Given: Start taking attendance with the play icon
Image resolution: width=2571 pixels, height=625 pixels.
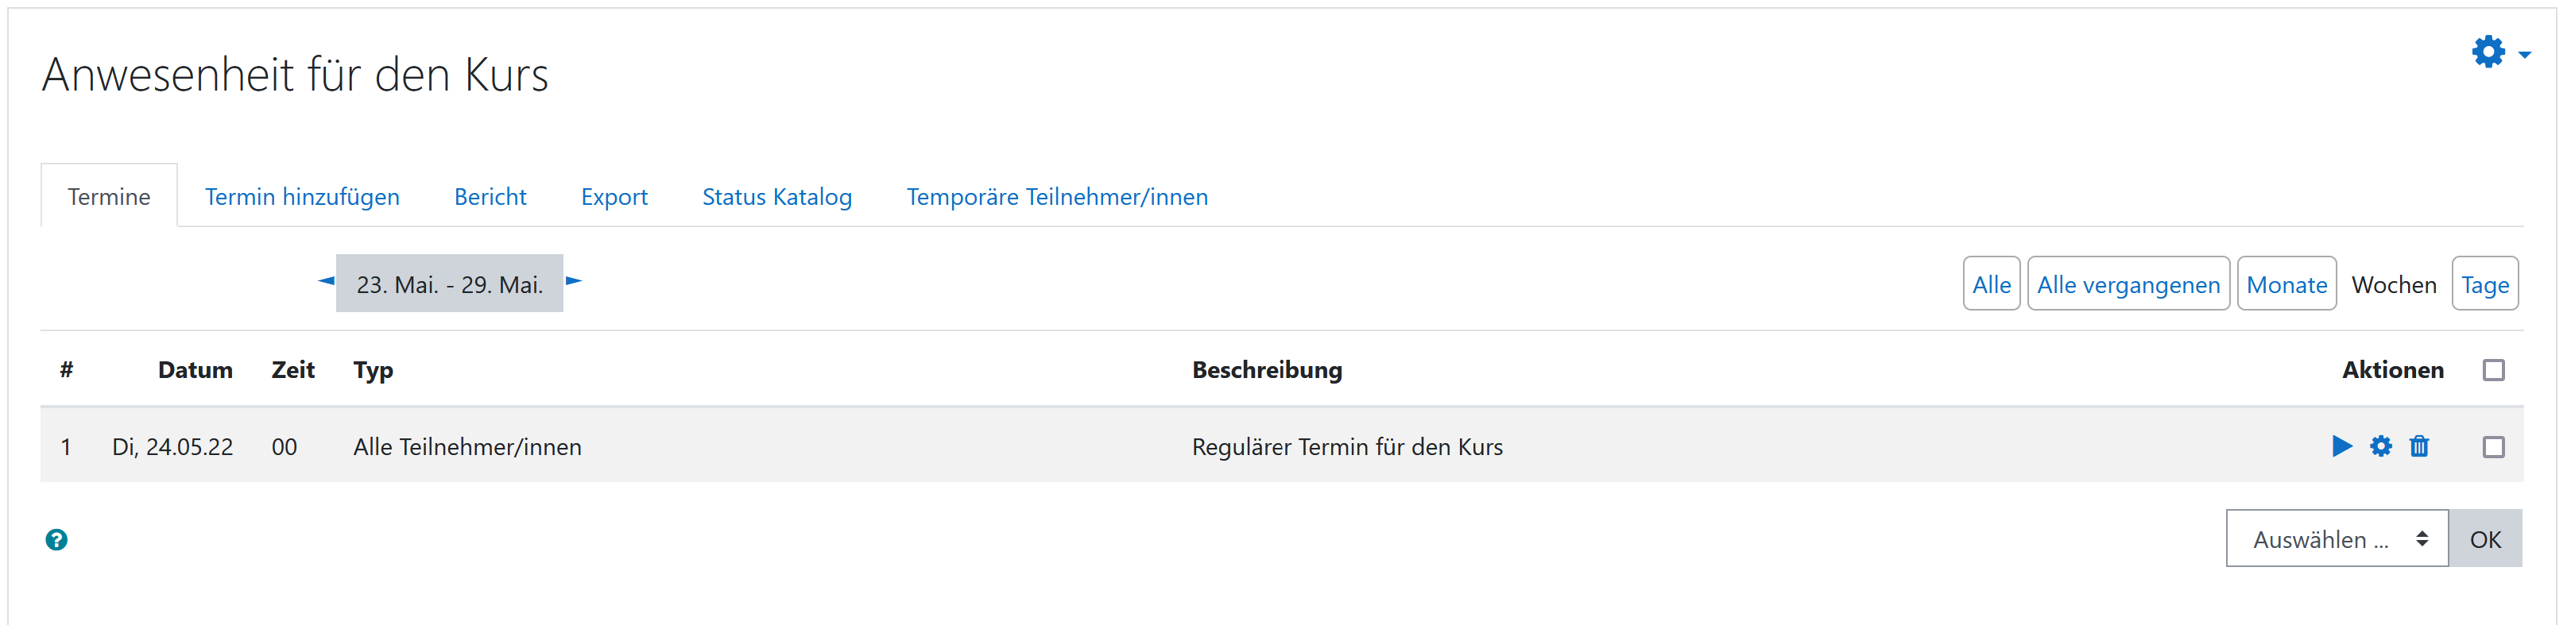Looking at the screenshot, I should [x=2341, y=446].
